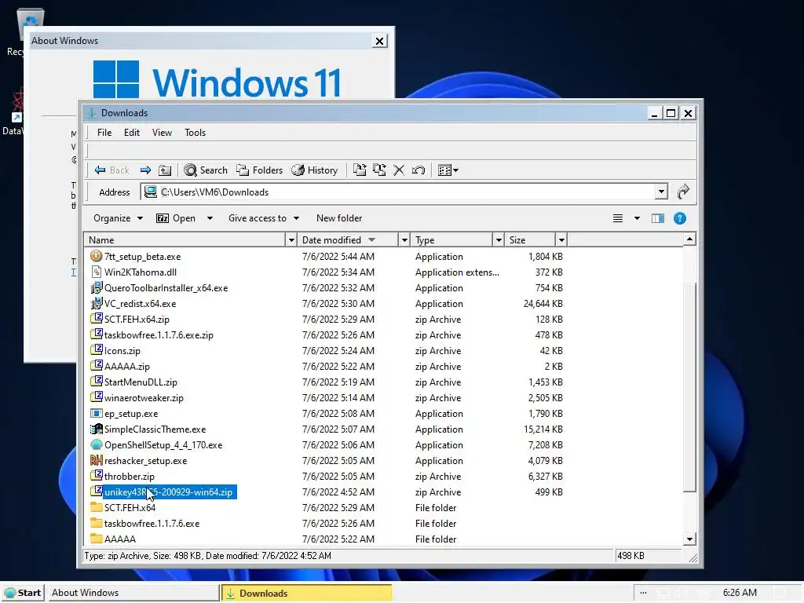Create a New folder
This screenshot has height=603, width=804.
pyautogui.click(x=339, y=218)
